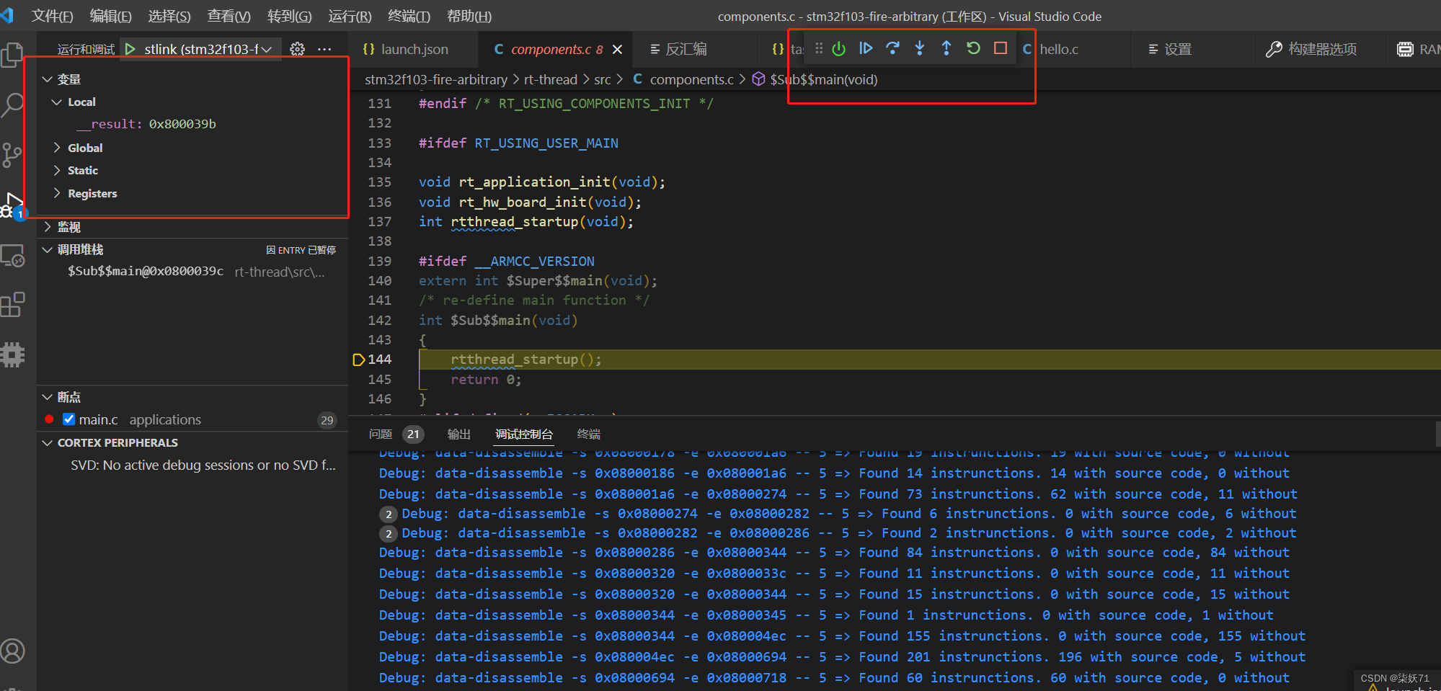Screen dimensions: 1441x691
Task: Close the components.c editor tab
Action: click(x=617, y=49)
